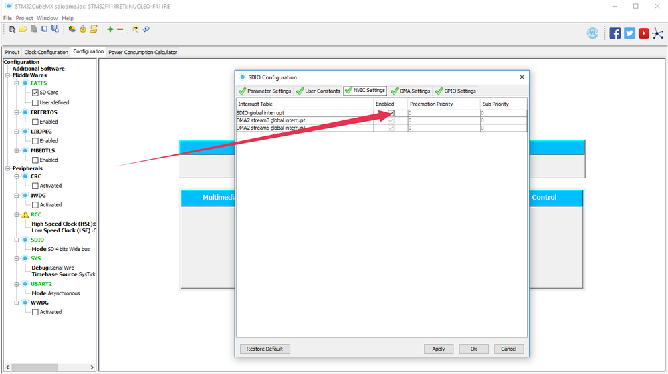Enable the LIBJPEG checkbox

point(35,141)
